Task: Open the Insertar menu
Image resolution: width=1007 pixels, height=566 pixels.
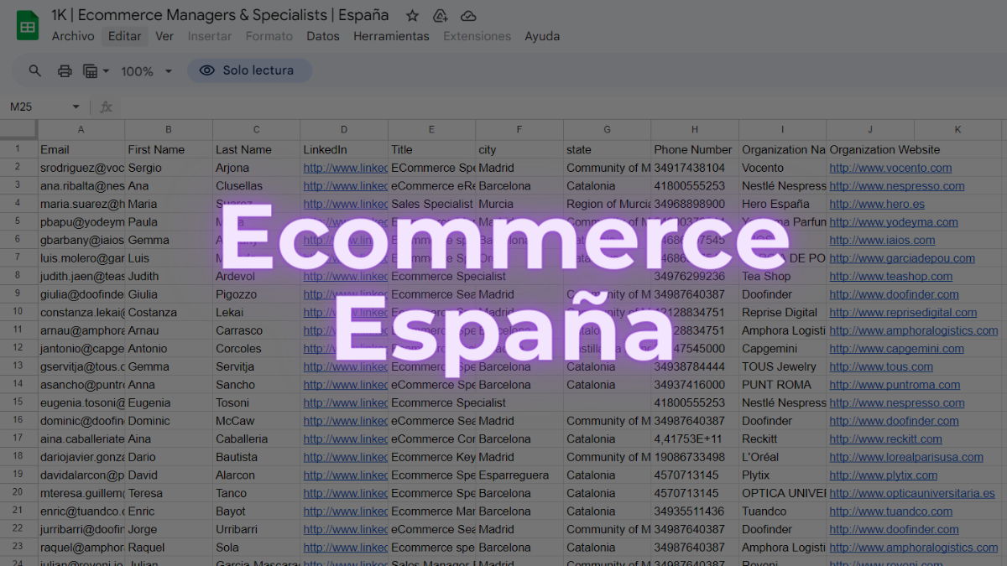Action: click(210, 36)
